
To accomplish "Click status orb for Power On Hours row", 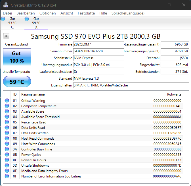I will [x=7, y=160].
